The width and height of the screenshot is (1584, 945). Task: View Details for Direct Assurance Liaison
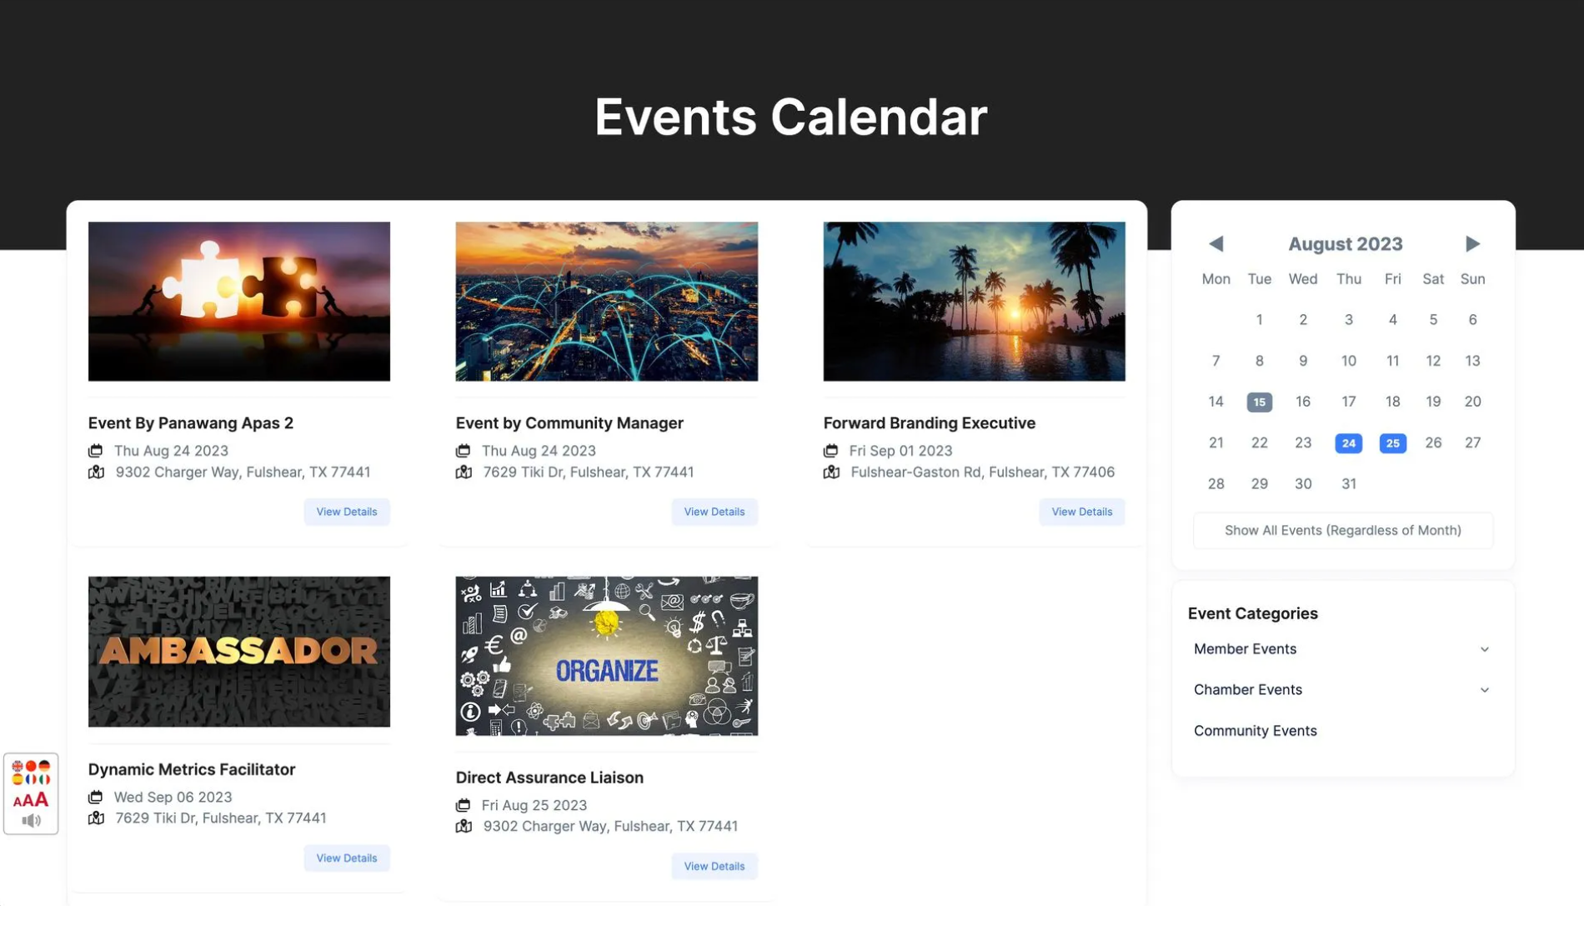[x=714, y=867]
